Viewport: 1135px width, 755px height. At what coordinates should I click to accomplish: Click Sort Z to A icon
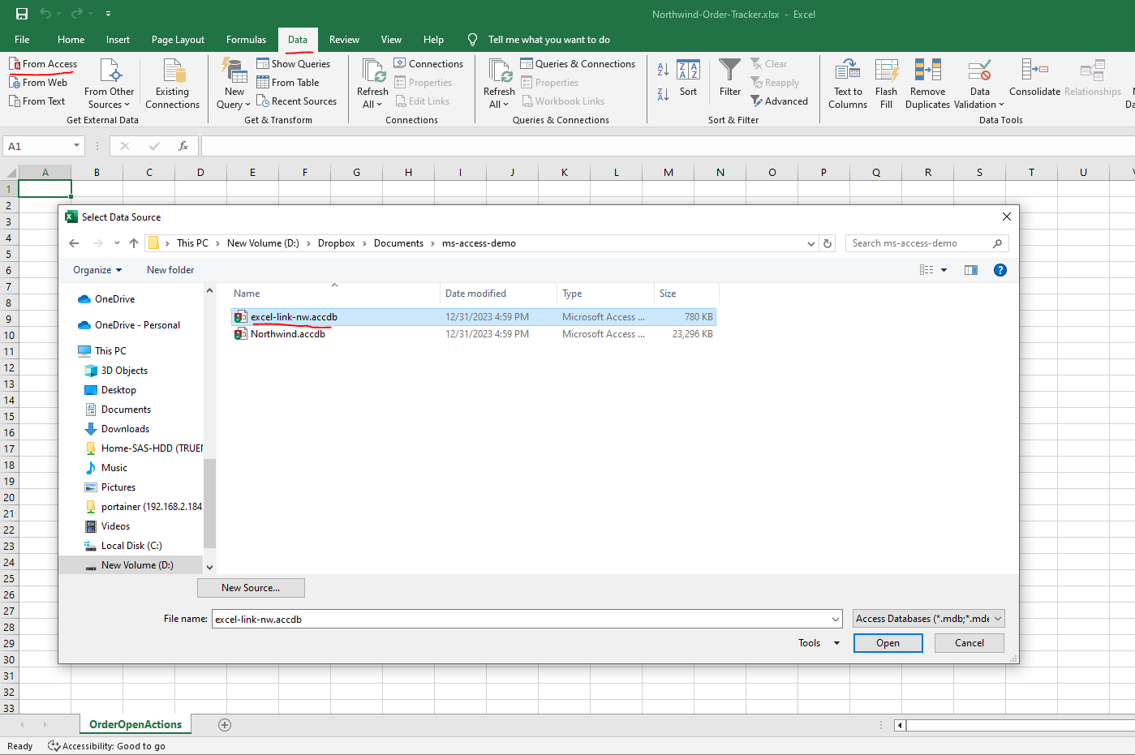point(663,94)
